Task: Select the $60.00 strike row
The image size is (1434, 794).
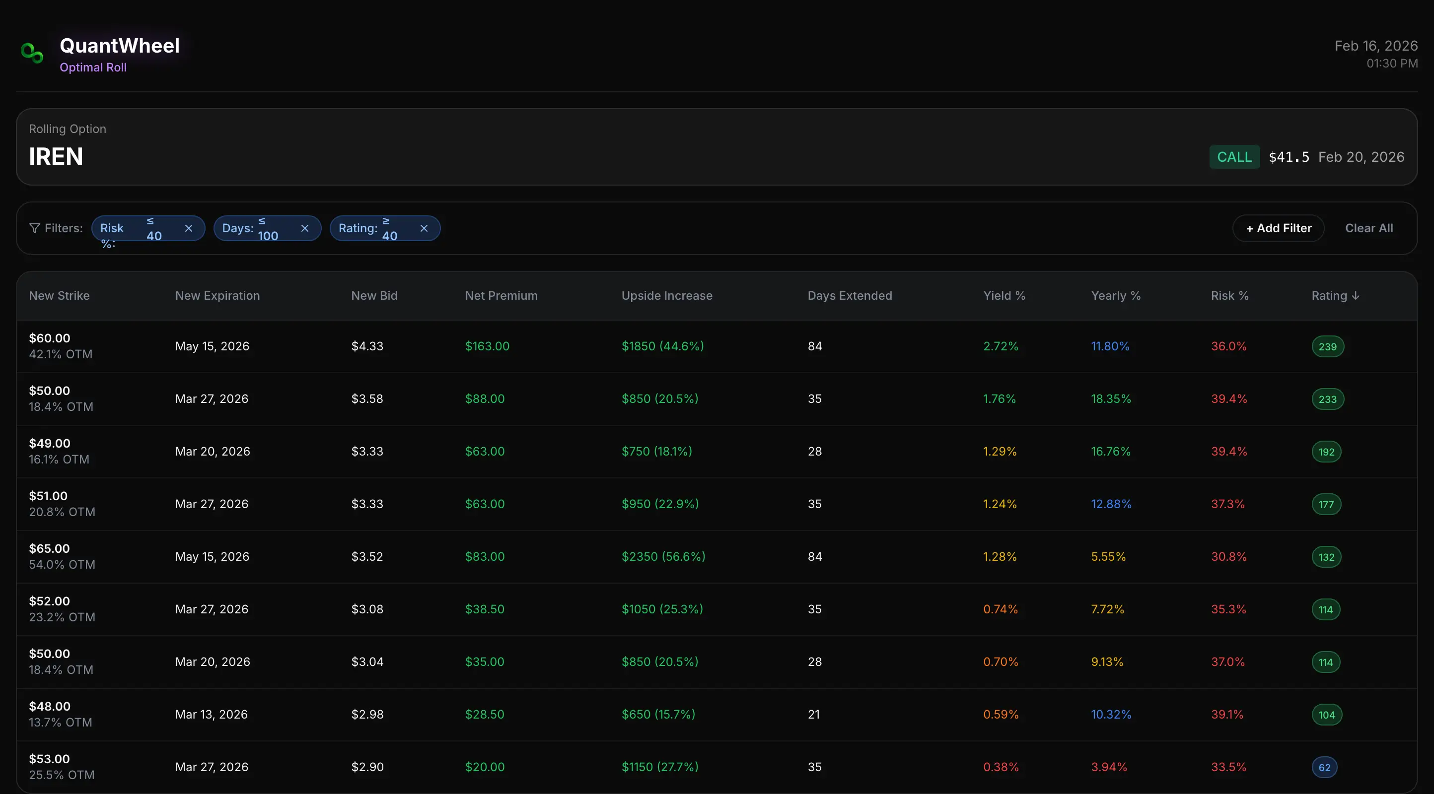Action: (x=717, y=346)
